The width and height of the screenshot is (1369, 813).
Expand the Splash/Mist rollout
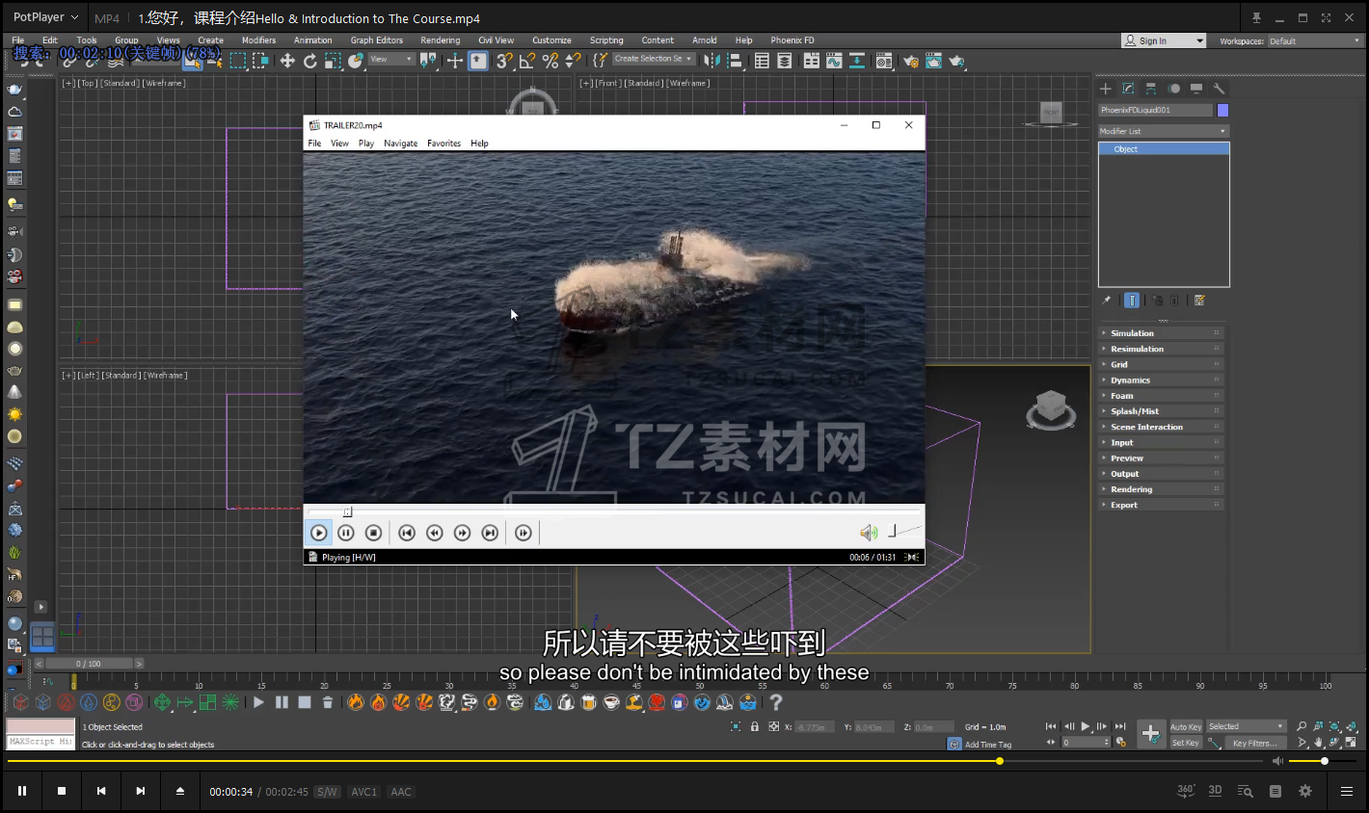(1134, 411)
